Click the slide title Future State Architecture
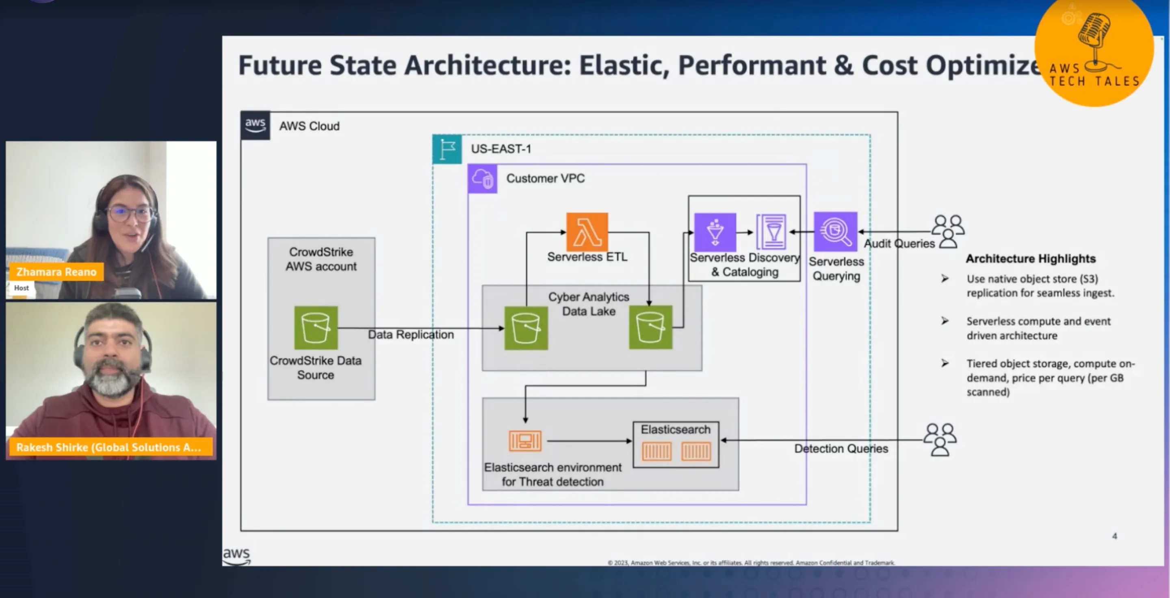The width and height of the screenshot is (1170, 598). [x=640, y=65]
